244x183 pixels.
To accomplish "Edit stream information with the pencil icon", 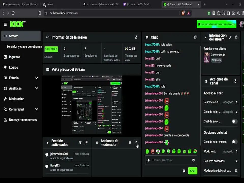I will click(230, 37).
